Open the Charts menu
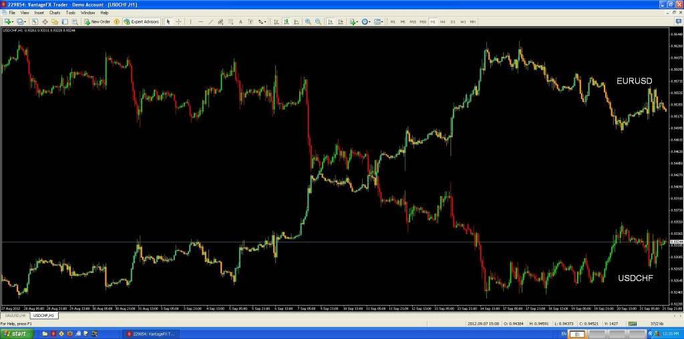Viewport: 684px width, 339px height. tap(55, 13)
